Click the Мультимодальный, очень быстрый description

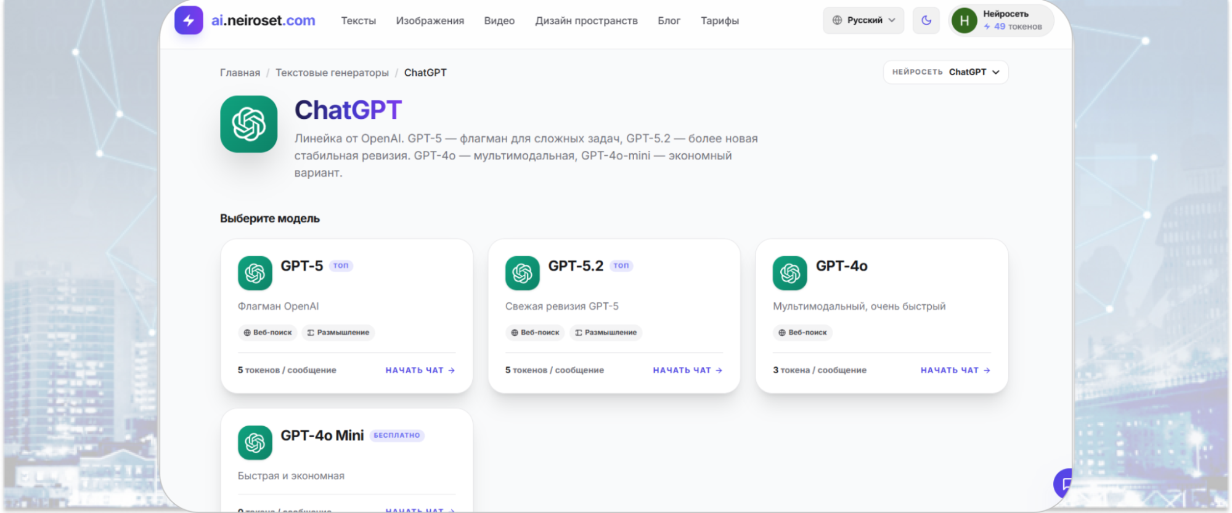click(859, 306)
